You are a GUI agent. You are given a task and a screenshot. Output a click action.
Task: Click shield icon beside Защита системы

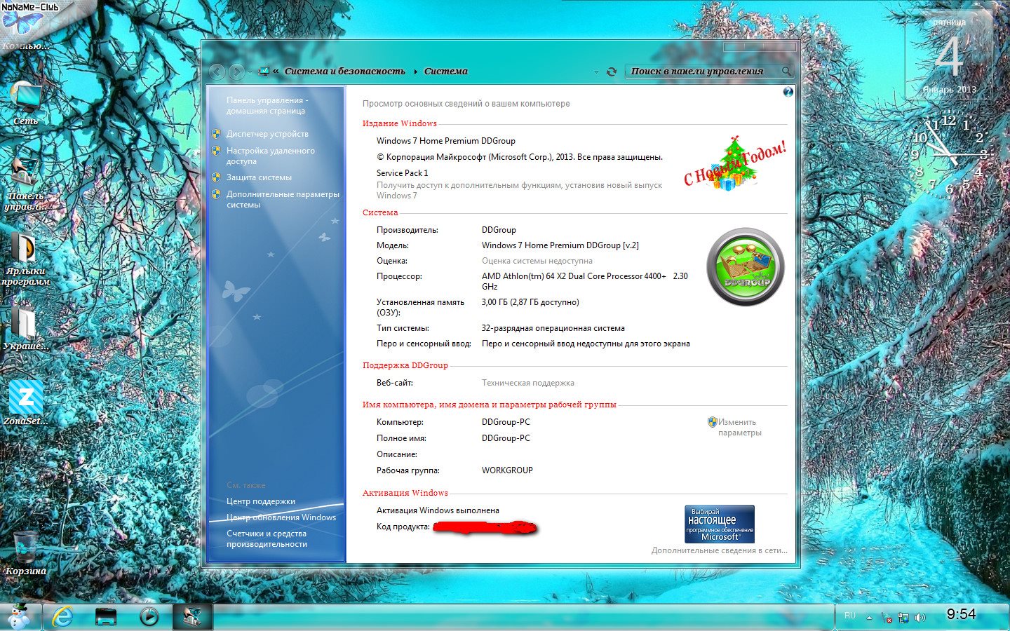click(216, 177)
